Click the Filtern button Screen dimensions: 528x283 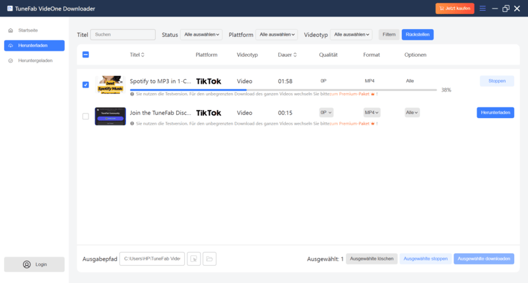(x=389, y=35)
